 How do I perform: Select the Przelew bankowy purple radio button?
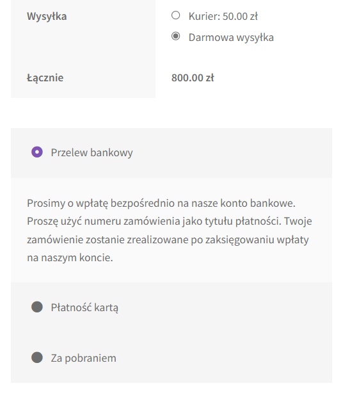pos(37,152)
